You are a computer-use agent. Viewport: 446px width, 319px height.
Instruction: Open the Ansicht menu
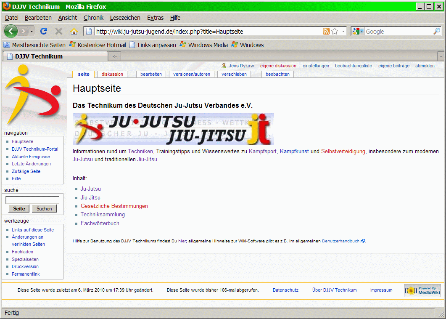[67, 18]
